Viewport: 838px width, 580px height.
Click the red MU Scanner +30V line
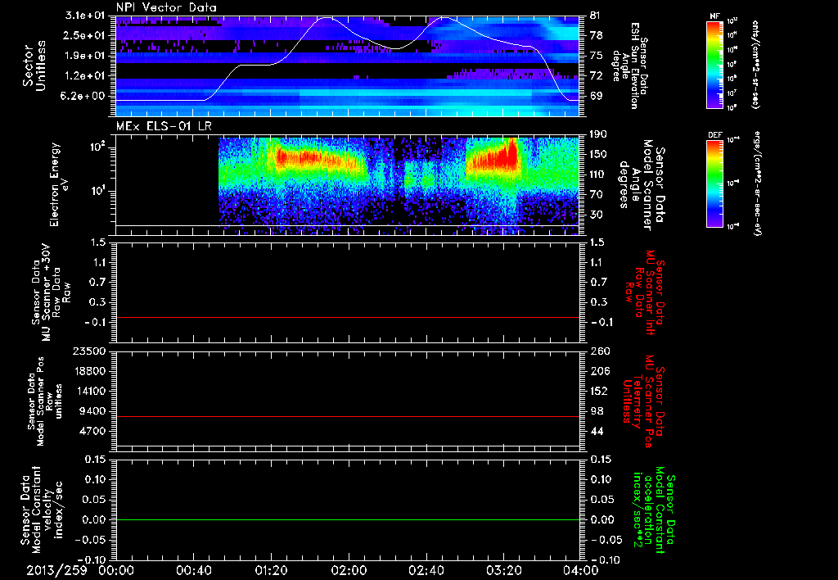tap(347, 318)
